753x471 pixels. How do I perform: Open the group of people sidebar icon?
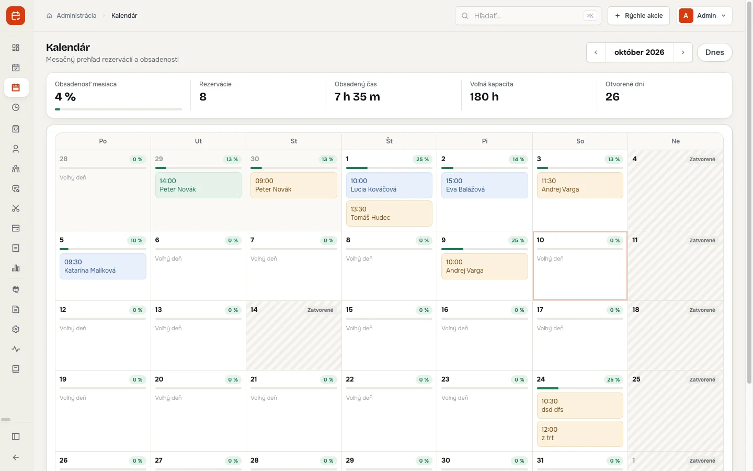16,169
